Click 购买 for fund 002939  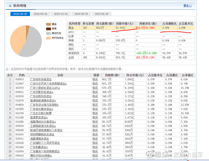point(95,96)
